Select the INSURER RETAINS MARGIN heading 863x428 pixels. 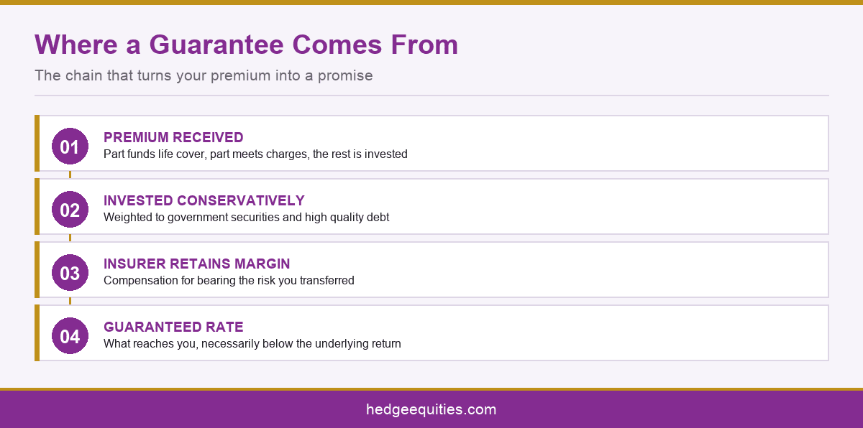click(197, 264)
